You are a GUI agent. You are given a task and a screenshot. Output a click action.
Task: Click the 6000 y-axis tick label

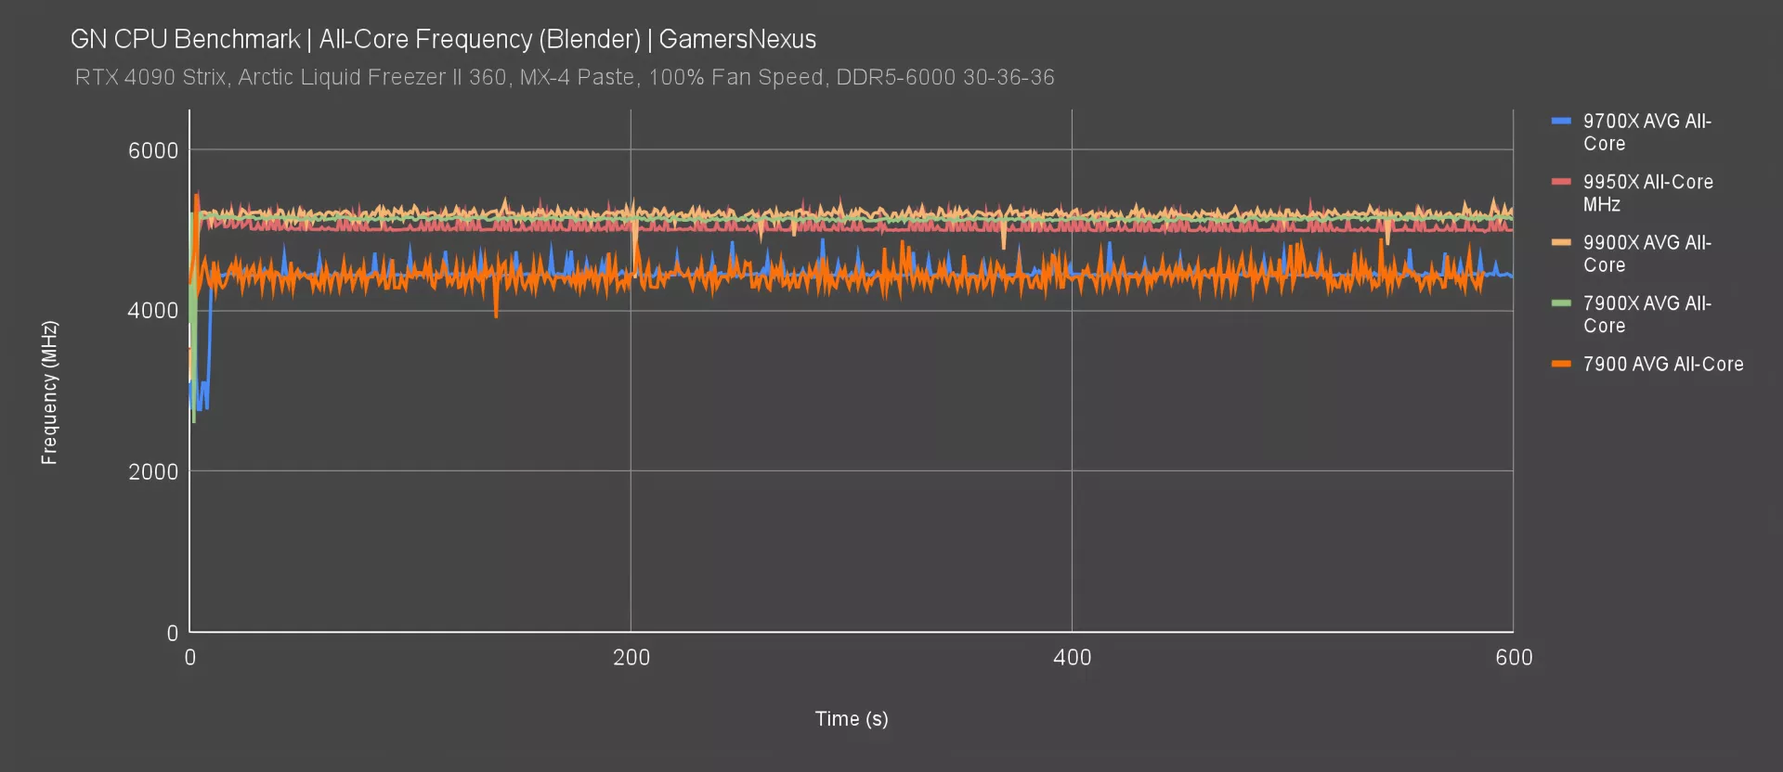tap(153, 150)
